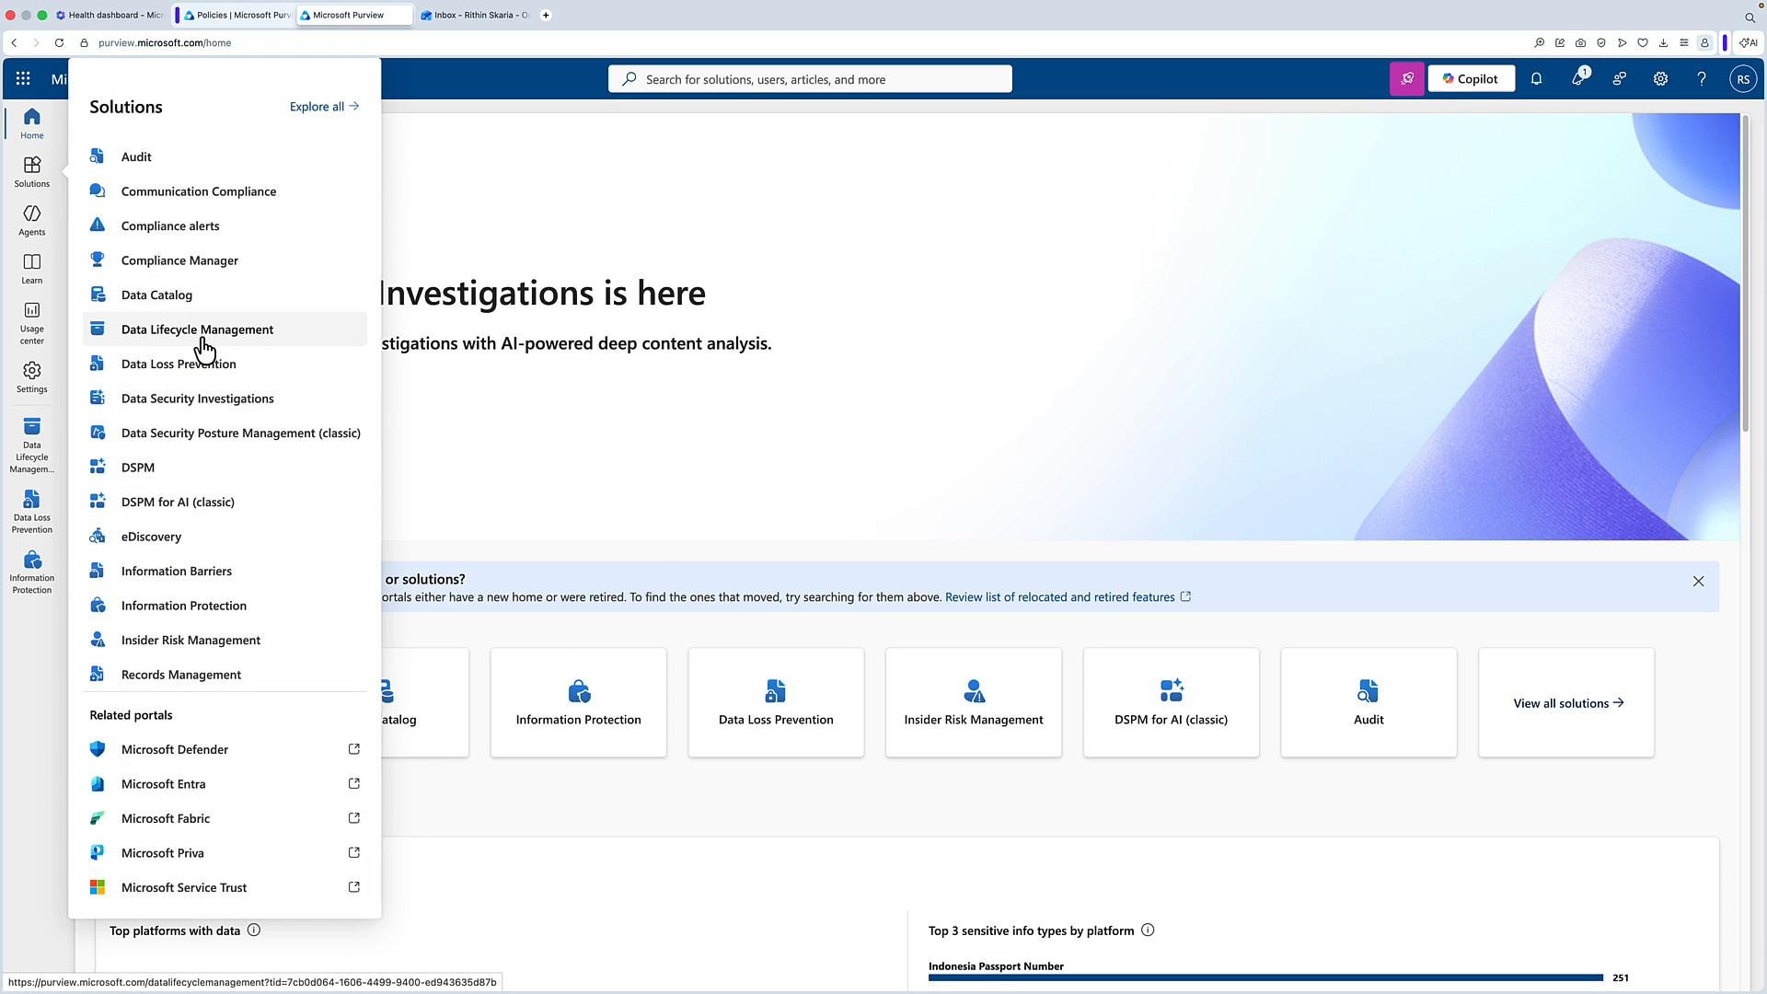
Task: Open the app launcher waffle icon
Action: (23, 79)
